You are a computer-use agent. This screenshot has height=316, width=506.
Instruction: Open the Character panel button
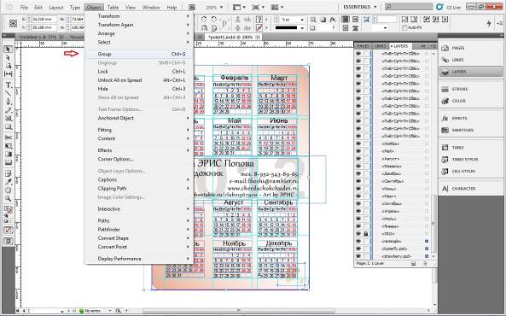(470, 189)
